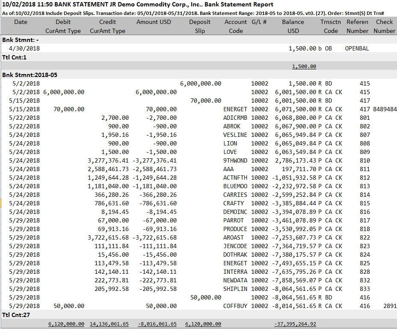Select balance 6,071,500.00

296,109
